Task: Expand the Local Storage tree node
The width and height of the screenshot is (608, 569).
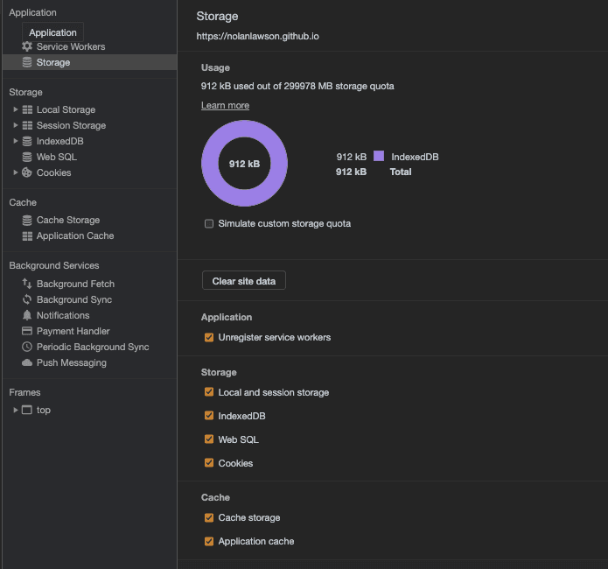Action: (x=16, y=109)
